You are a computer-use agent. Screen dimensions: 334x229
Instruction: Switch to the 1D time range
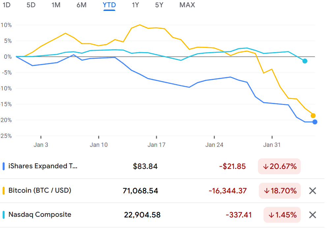[6, 5]
